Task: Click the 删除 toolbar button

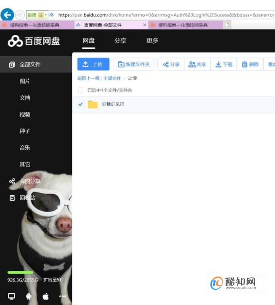Action: tap(250, 65)
